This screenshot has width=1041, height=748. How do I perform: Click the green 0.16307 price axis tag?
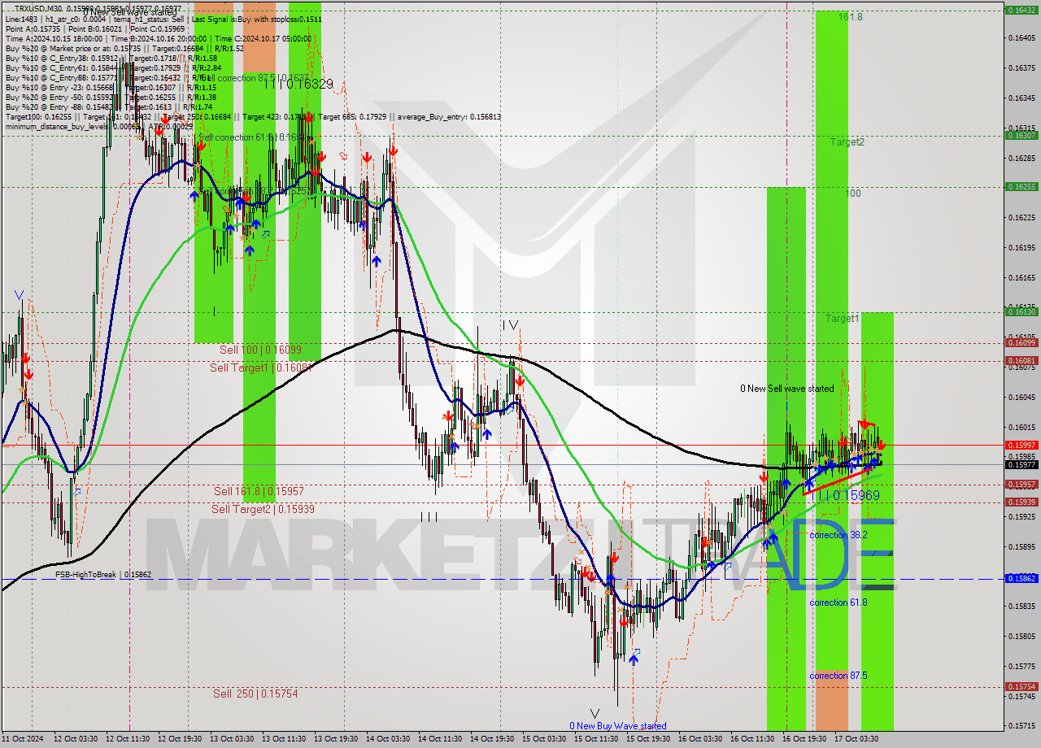pyautogui.click(x=1021, y=135)
